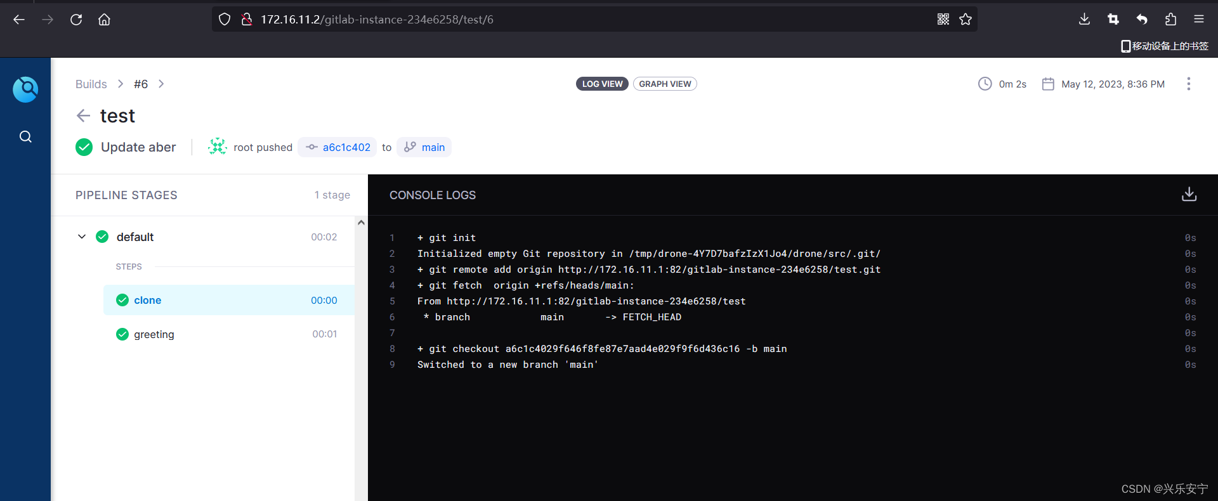Reload the page
The width and height of the screenshot is (1218, 501).
(x=76, y=20)
